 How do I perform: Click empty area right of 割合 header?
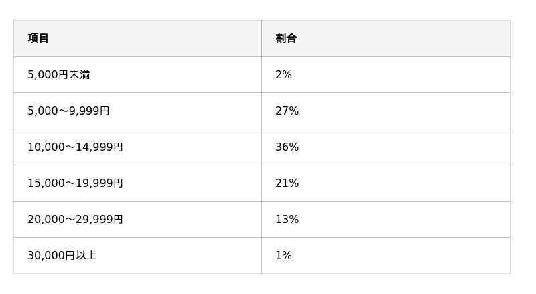[403, 38]
